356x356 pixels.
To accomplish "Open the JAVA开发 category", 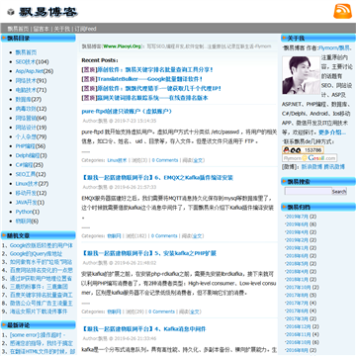I will (x=27, y=203).
